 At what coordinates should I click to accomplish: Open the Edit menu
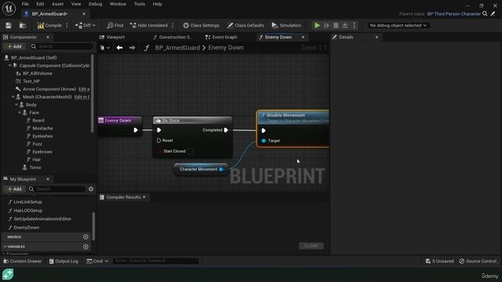(x=40, y=4)
